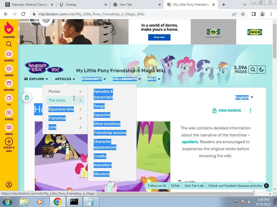Click the TikTok link
The height and width of the screenshot is (207, 277).
pos(175,186)
